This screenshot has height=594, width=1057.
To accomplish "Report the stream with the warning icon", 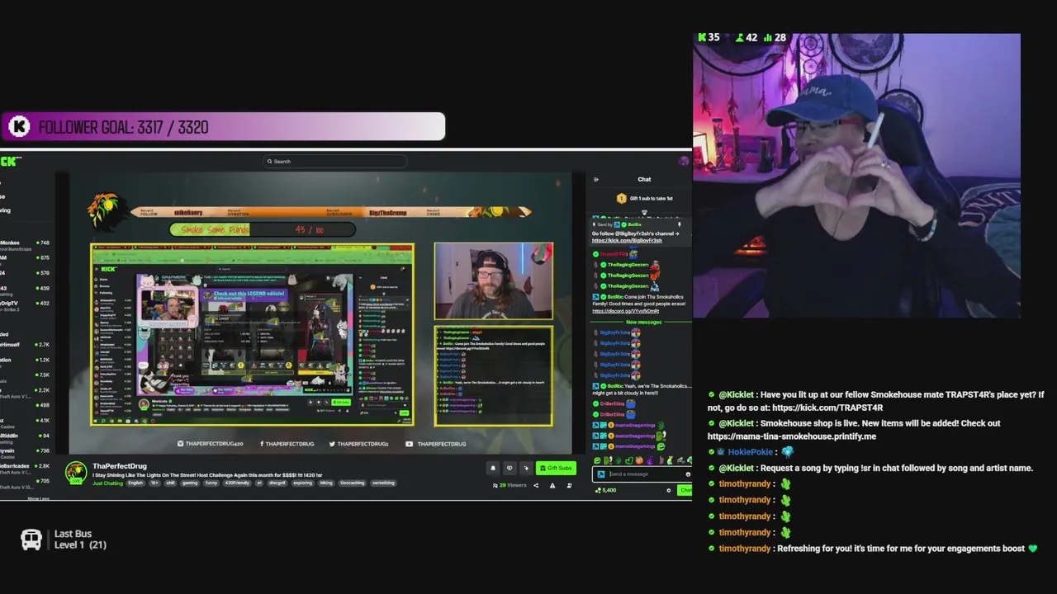I will [552, 485].
